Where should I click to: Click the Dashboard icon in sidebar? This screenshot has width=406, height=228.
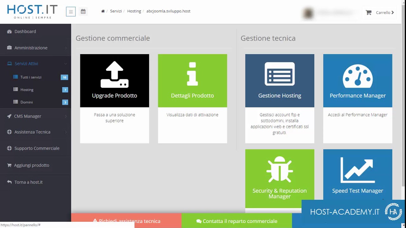(x=9, y=31)
